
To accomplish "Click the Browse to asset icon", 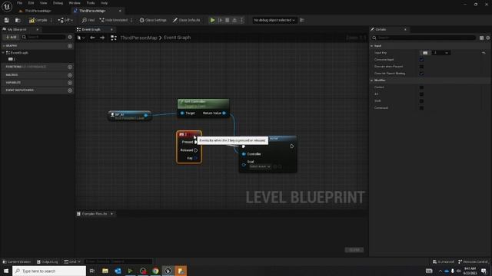I will coord(18,20).
